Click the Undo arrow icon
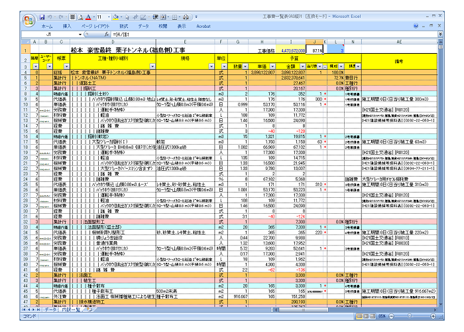This screenshot has height=332, width=464. pyautogui.click(x=50, y=17)
